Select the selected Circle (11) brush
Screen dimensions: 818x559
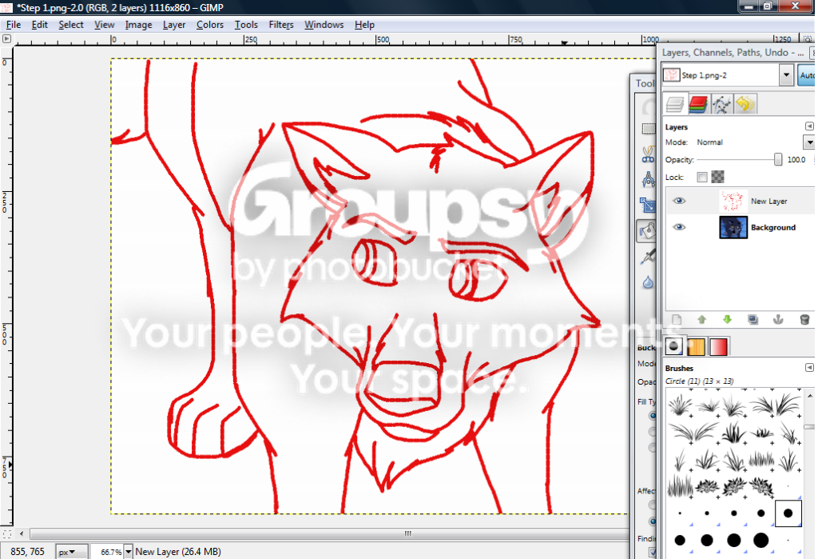pyautogui.click(x=788, y=513)
